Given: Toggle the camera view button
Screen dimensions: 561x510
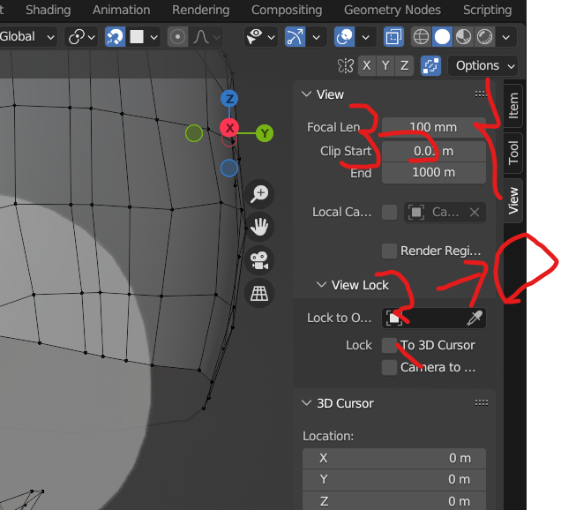Looking at the screenshot, I should [x=259, y=260].
